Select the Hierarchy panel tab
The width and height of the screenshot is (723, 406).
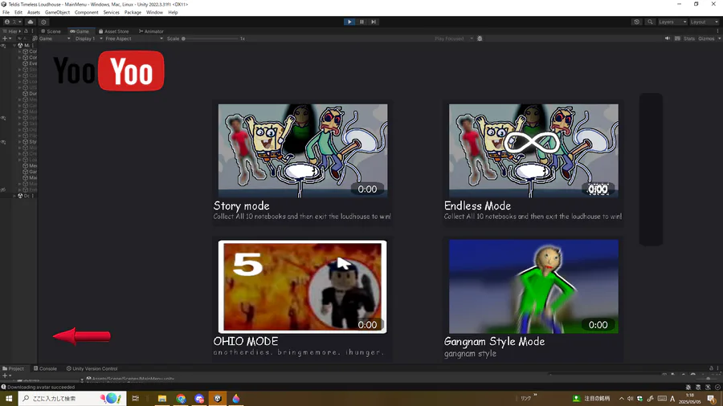10,31
